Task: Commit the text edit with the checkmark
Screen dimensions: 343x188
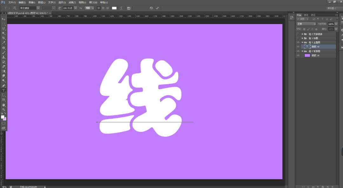Action: (x=157, y=8)
